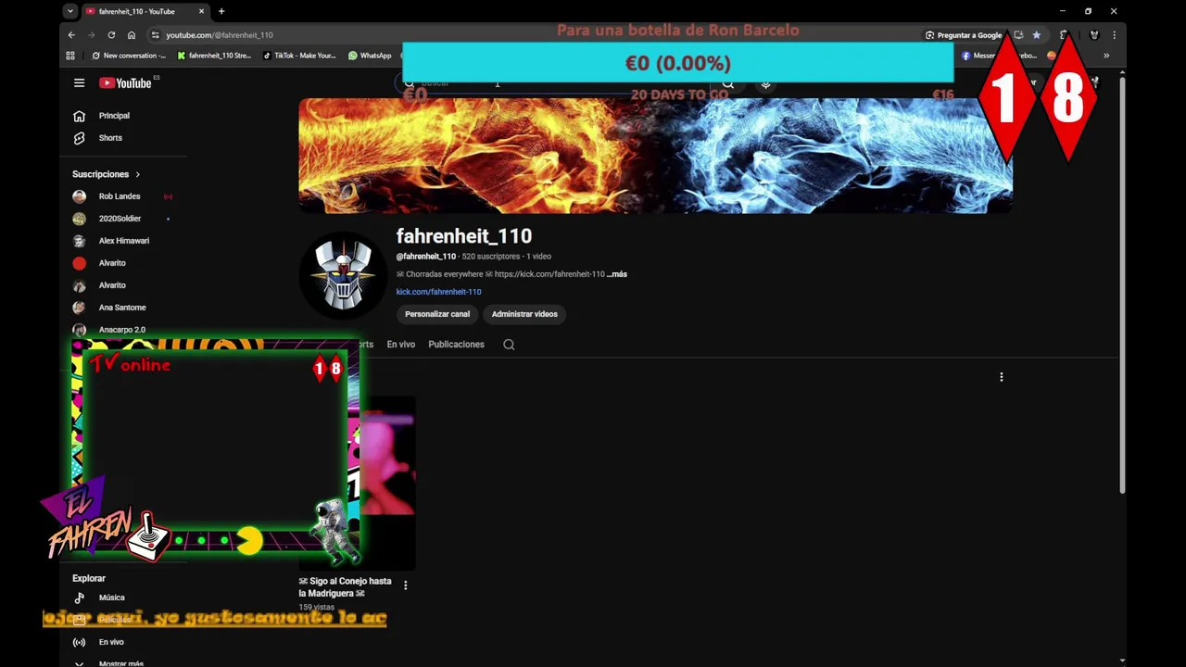Go back in browser history

pos(71,35)
